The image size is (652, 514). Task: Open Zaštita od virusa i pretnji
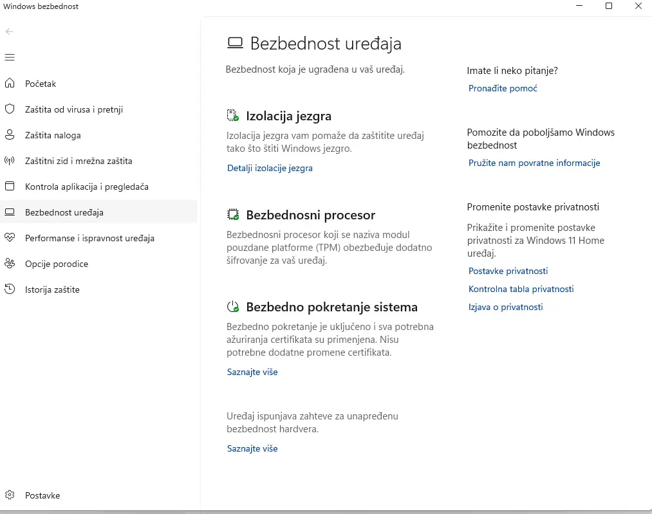click(x=98, y=109)
